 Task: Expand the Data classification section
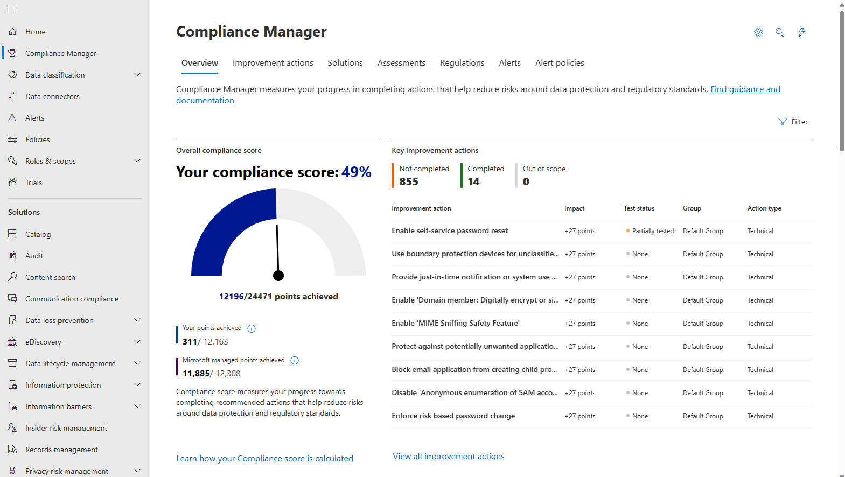click(x=137, y=75)
